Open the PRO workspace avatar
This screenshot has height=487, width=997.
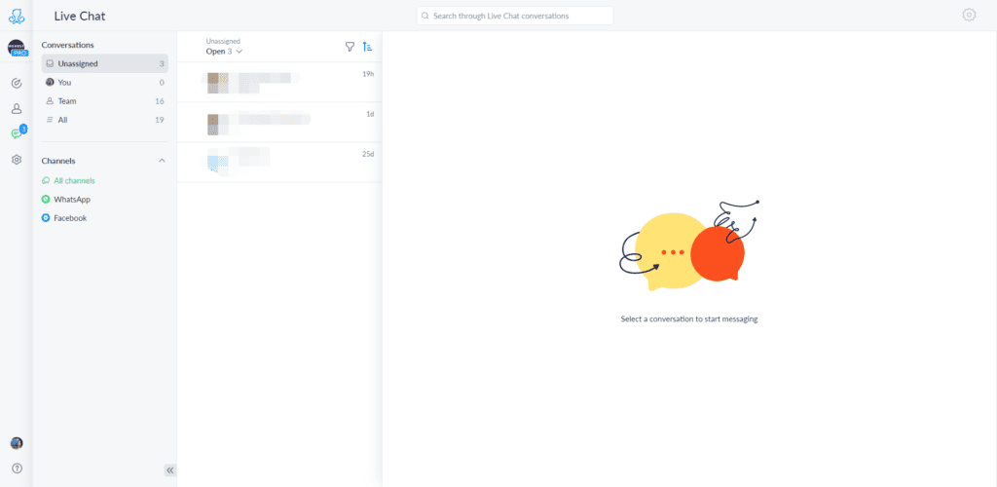point(17,49)
